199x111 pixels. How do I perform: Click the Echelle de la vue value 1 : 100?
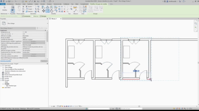click(34, 32)
